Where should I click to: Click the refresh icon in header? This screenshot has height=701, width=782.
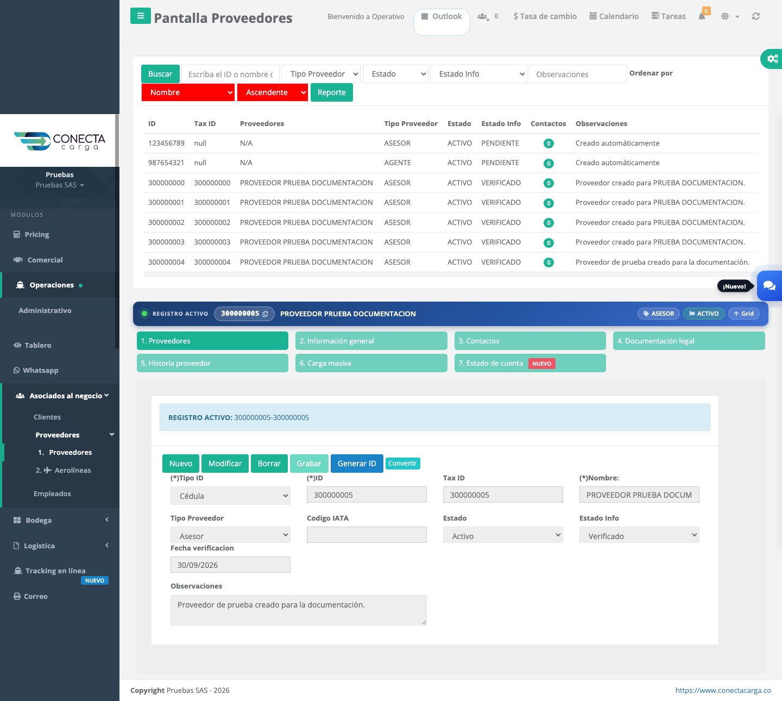(756, 16)
